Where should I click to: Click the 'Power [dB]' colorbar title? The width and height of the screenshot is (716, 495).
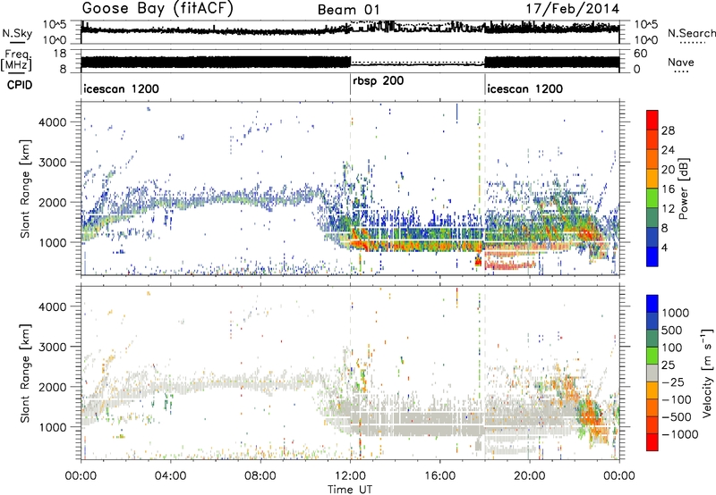[683, 189]
